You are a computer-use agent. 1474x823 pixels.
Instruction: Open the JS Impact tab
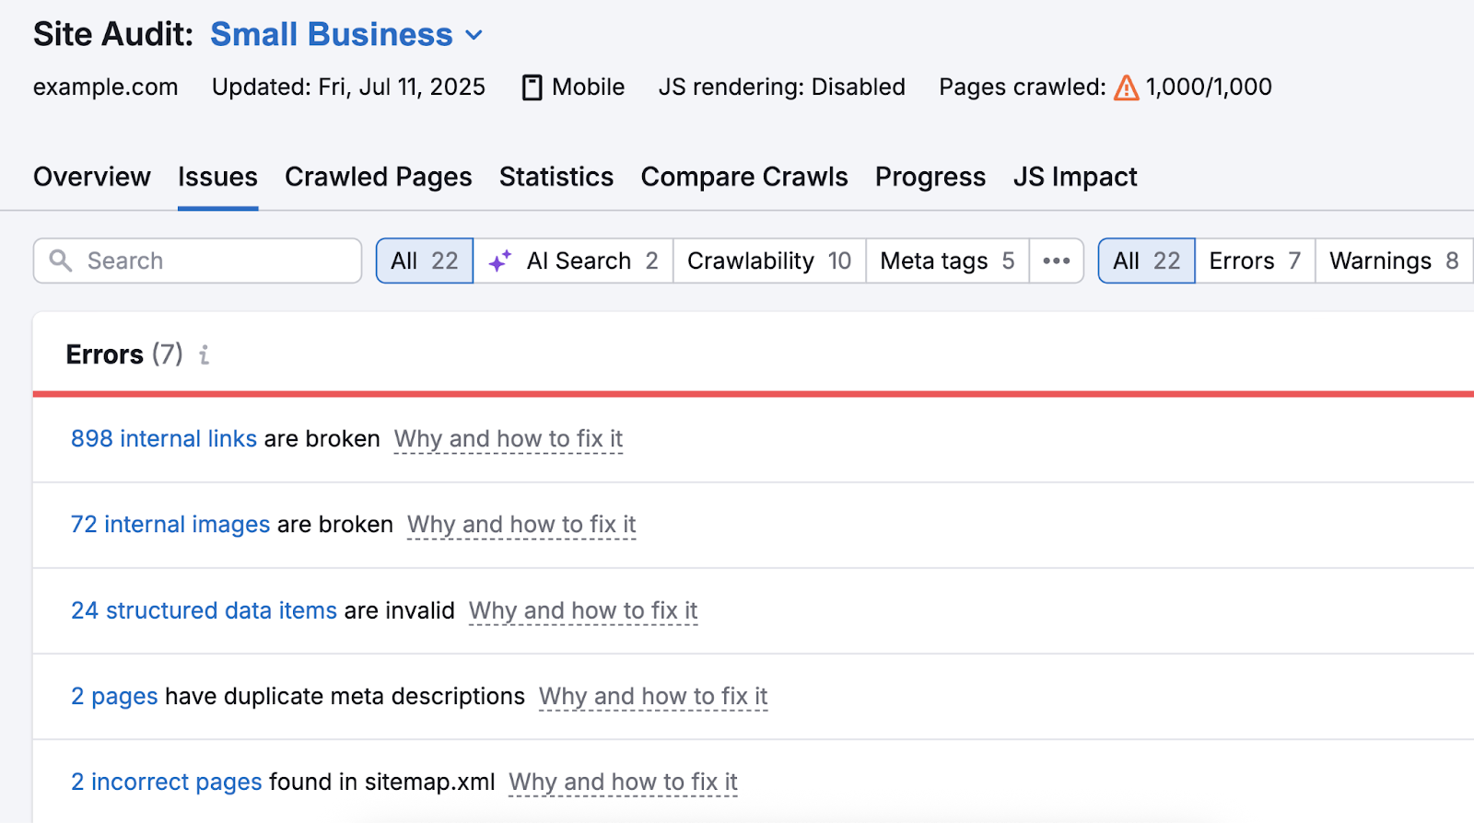pyautogui.click(x=1074, y=177)
